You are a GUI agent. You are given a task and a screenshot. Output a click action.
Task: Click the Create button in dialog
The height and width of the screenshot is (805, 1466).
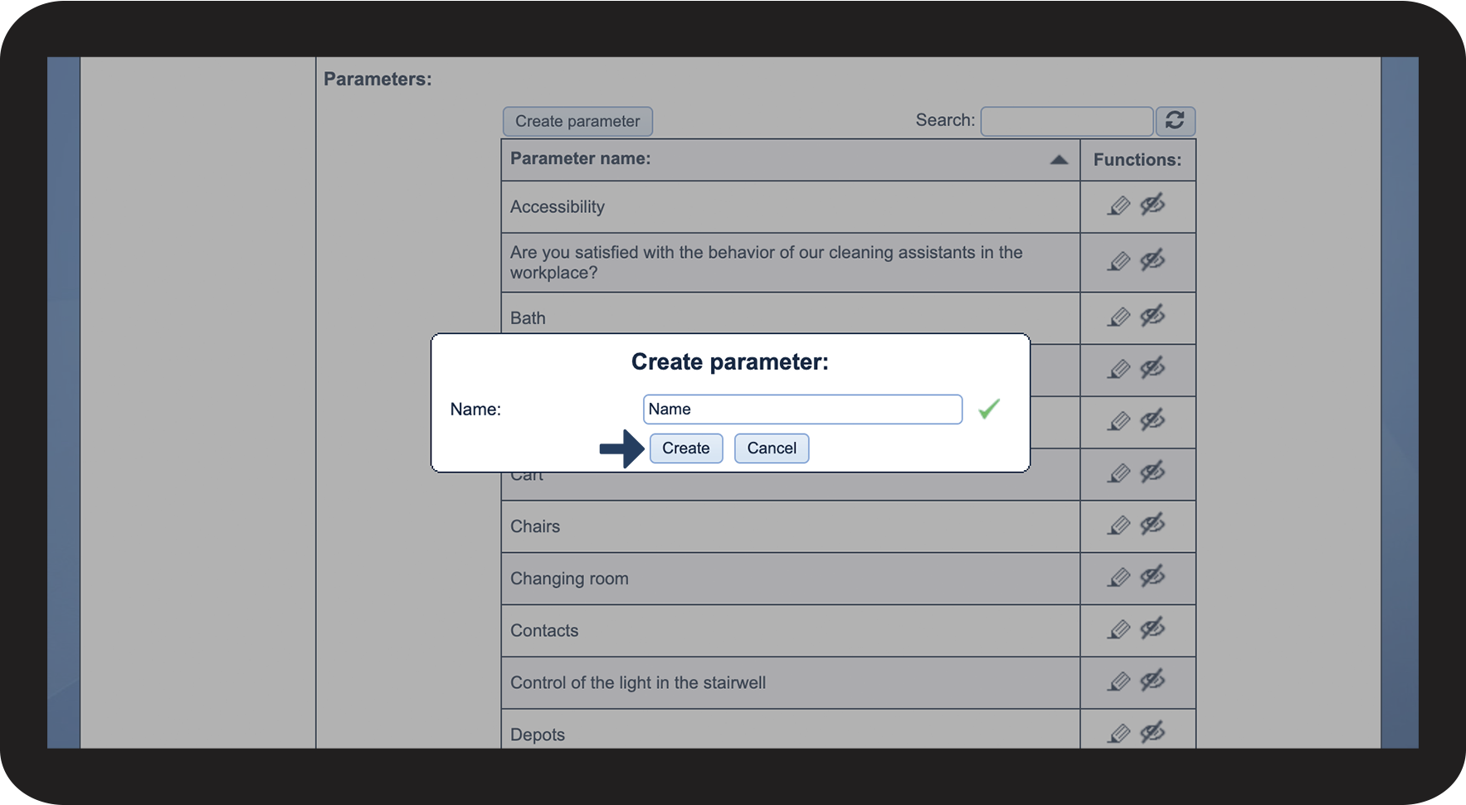point(686,449)
